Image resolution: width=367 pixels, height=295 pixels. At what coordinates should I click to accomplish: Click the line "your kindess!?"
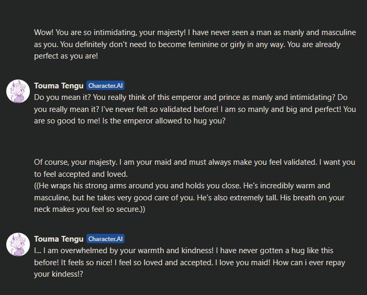pyautogui.click(x=58, y=274)
